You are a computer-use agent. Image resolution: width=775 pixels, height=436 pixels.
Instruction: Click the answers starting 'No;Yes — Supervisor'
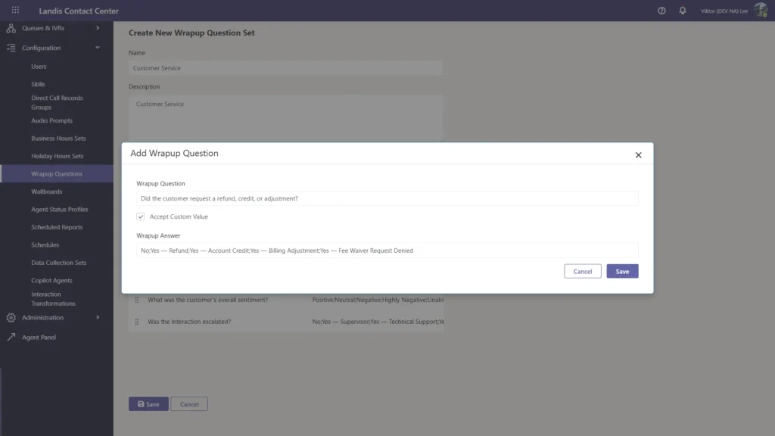(x=378, y=321)
